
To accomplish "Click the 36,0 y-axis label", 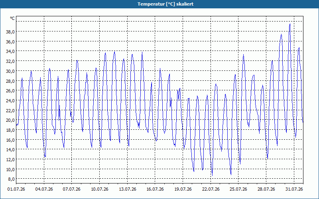I will [x=11, y=42].
